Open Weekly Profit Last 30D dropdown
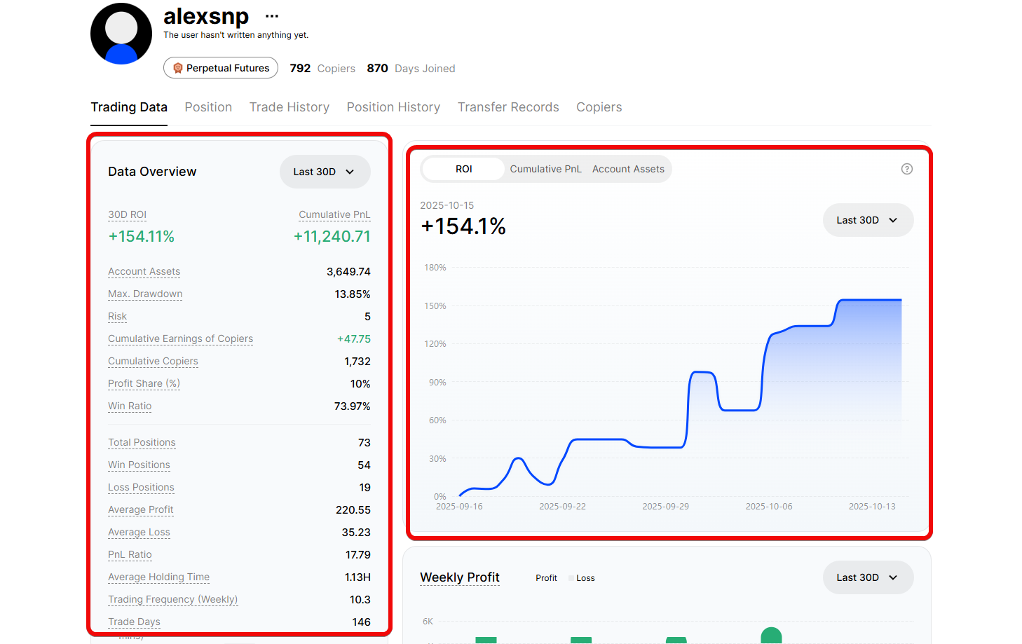Viewport: 1022px width, 644px height. pos(867,577)
